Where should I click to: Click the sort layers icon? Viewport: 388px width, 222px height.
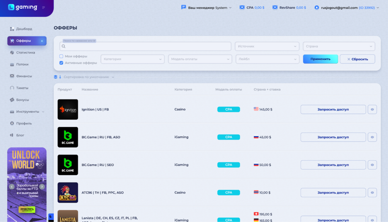pos(55,77)
